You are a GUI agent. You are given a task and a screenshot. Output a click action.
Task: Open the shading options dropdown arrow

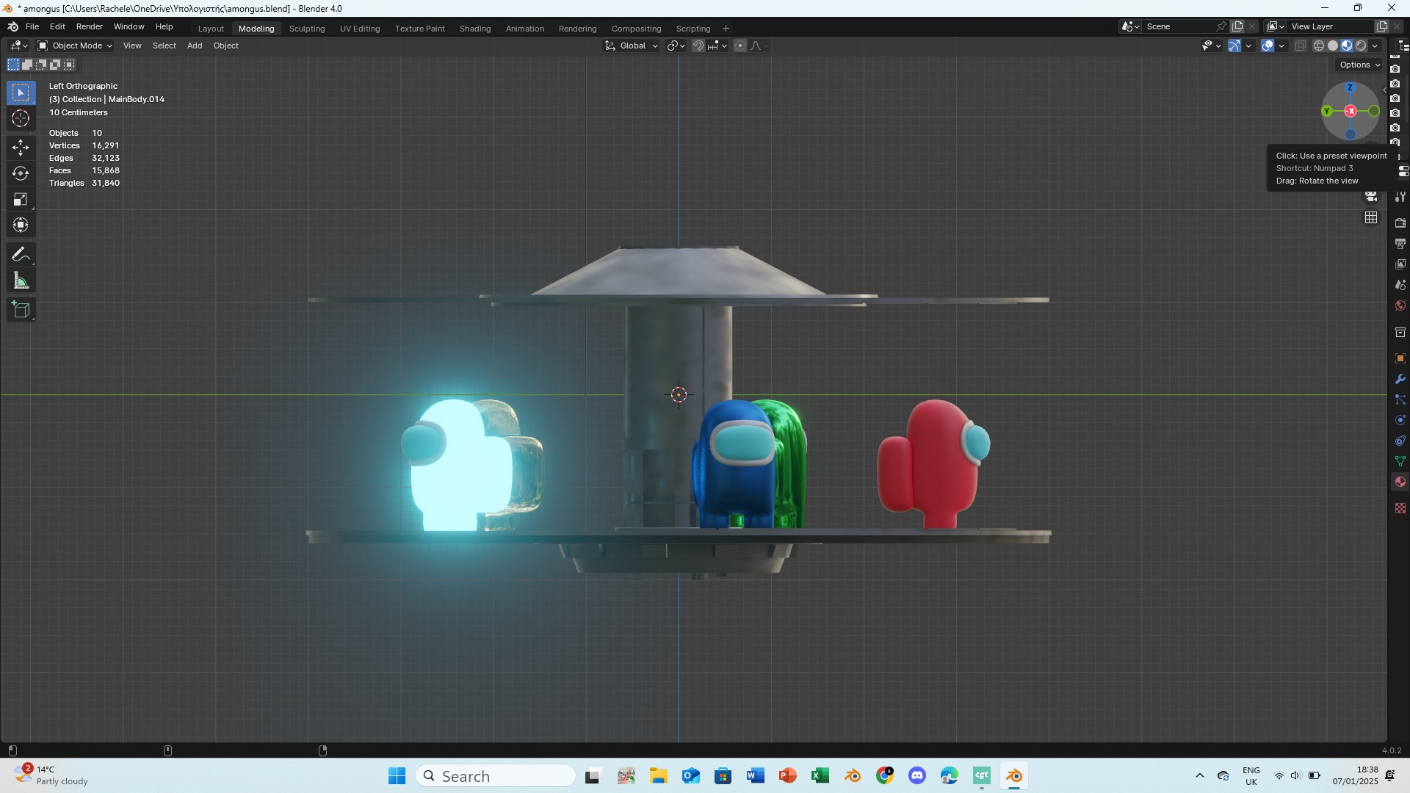(1375, 46)
